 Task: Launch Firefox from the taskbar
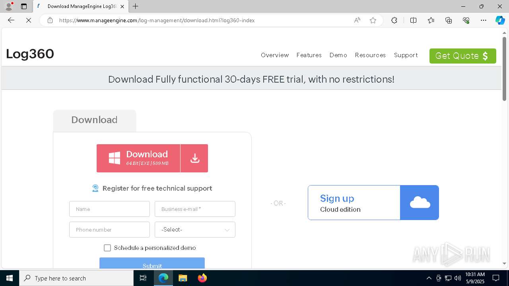202,278
